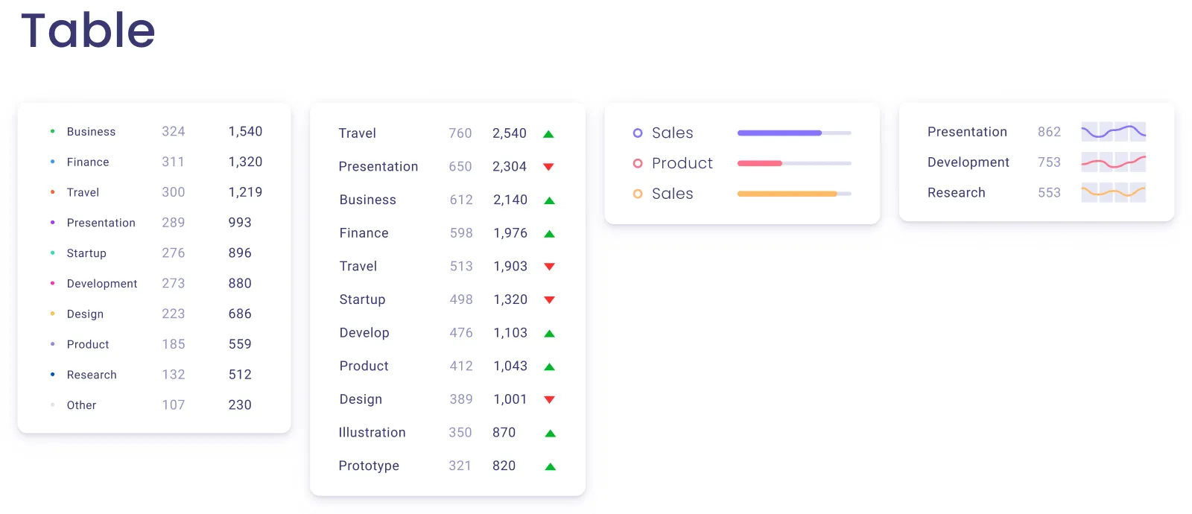This screenshot has height=514, width=1192.
Task: Click the green up arrow in the Travel 2,540 row
Action: [548, 134]
